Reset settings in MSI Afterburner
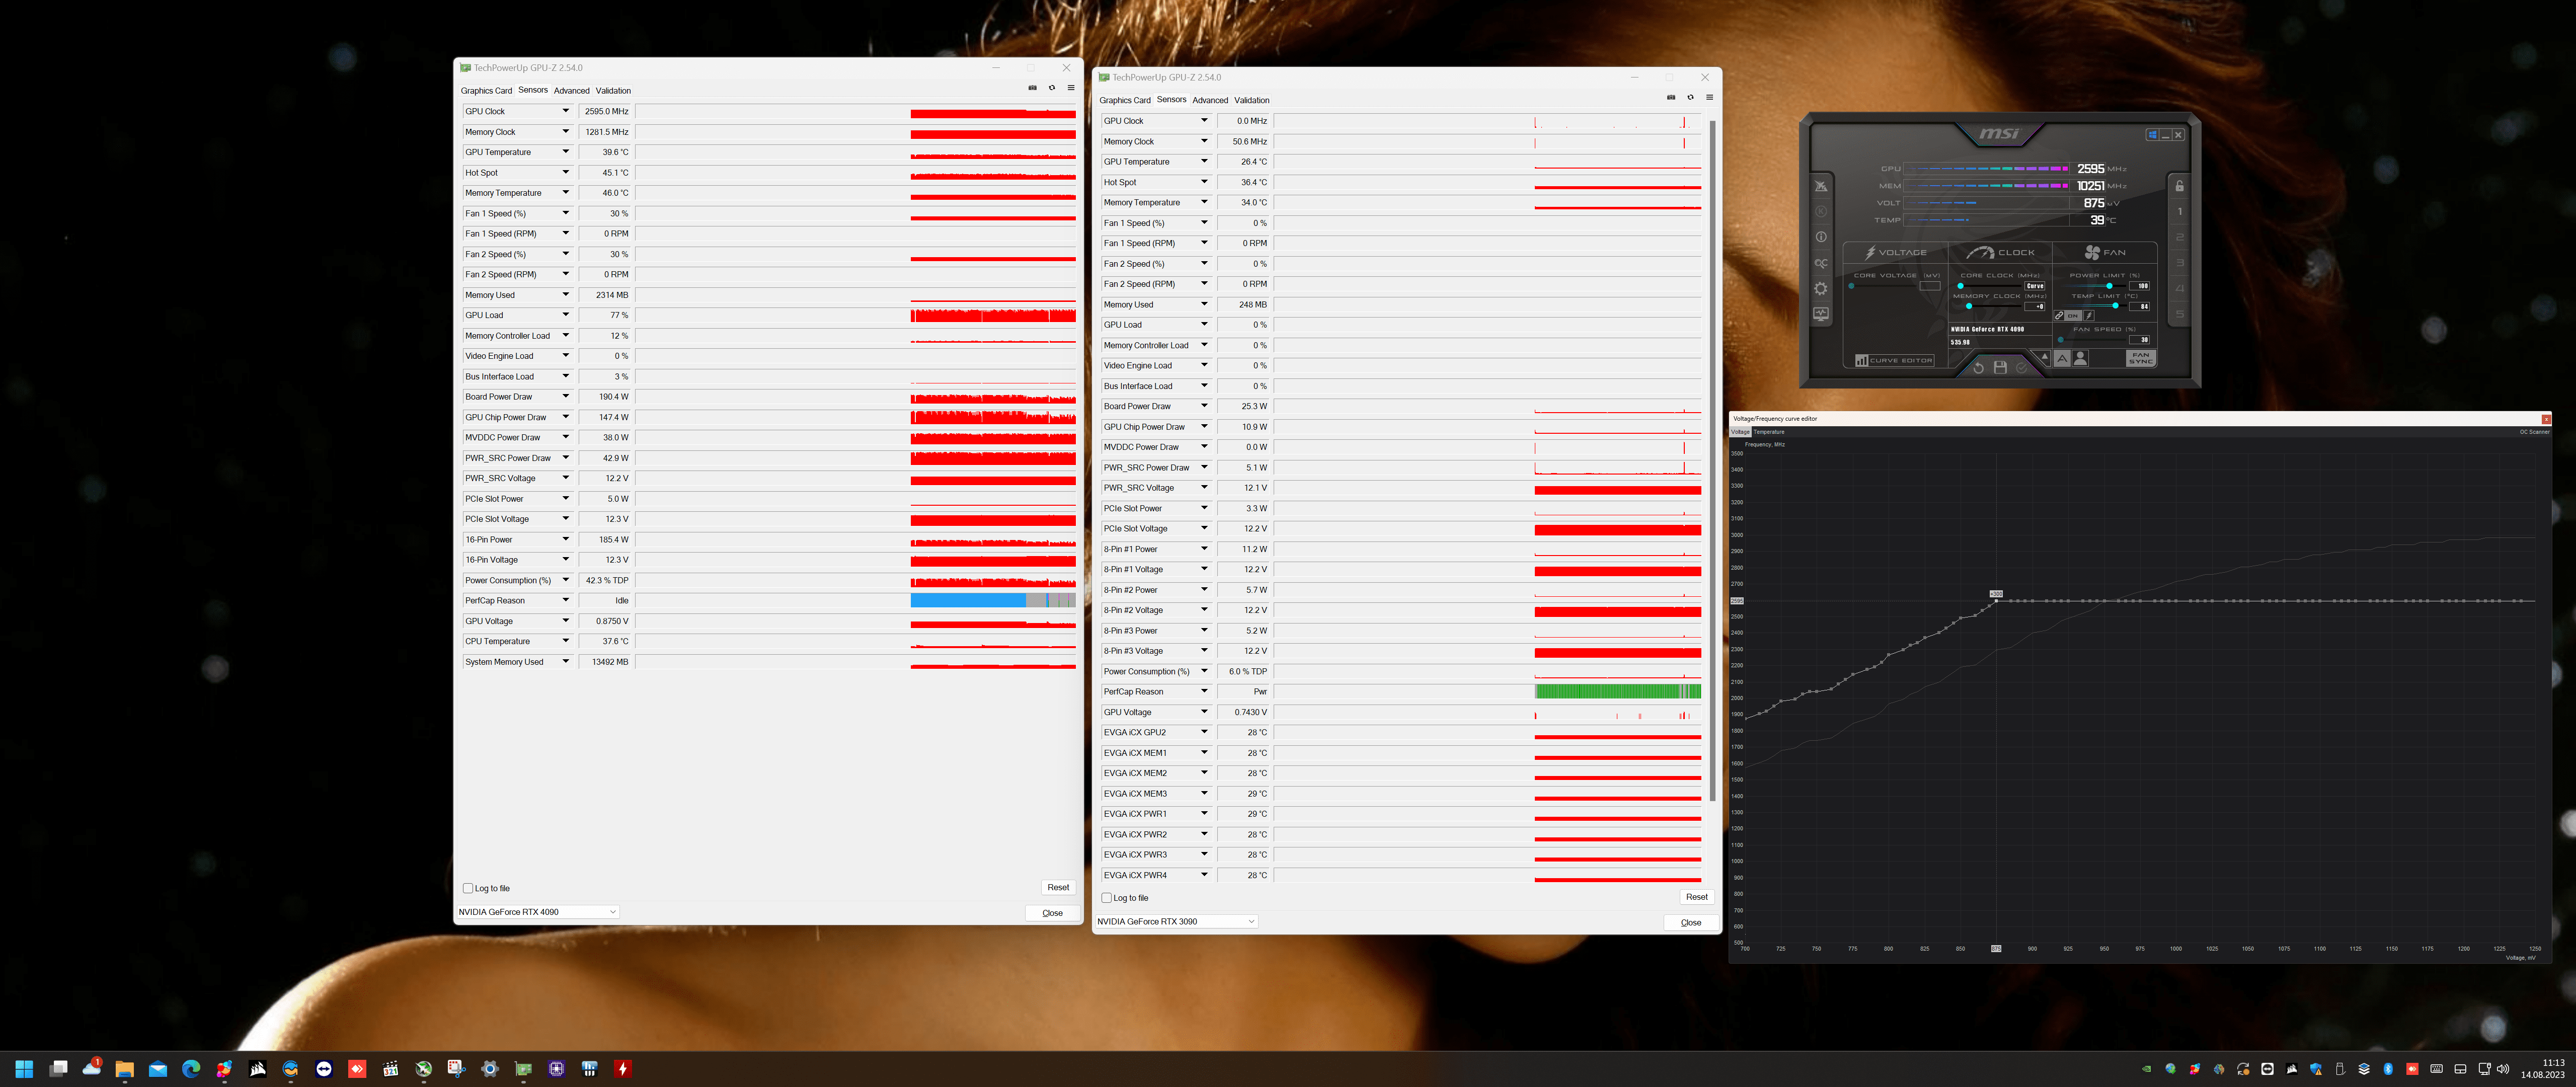 [x=1978, y=368]
